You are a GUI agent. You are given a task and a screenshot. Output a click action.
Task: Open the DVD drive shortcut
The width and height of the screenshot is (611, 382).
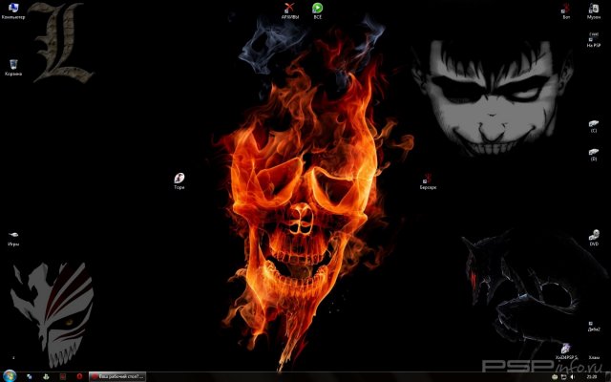pos(594,235)
